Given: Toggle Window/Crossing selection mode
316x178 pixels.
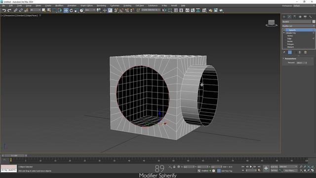Looking at the screenshot, I should coord(60,10).
